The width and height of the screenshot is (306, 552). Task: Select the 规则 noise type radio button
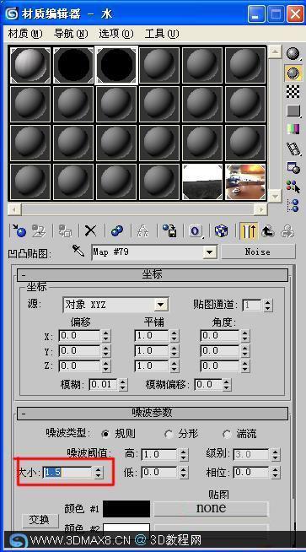105,435
